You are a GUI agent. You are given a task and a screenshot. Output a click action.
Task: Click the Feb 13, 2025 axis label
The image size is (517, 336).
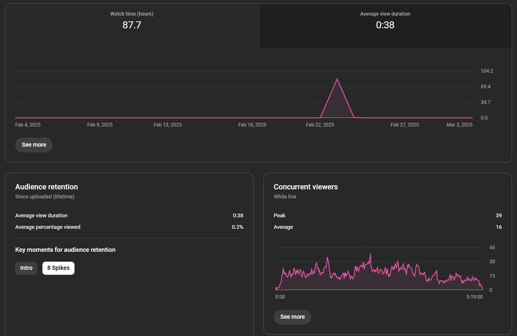(x=168, y=125)
